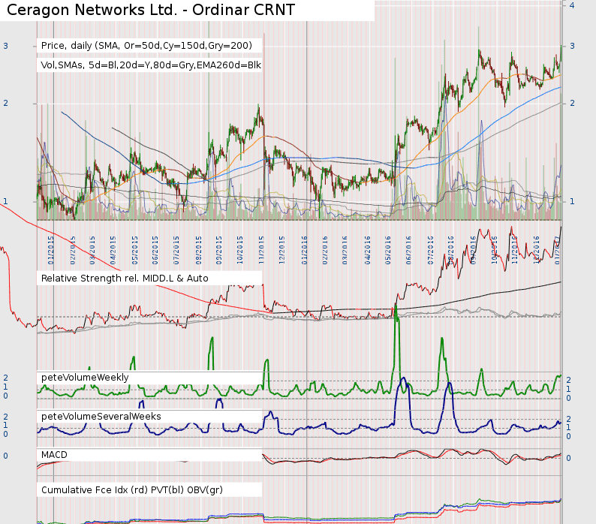Image resolution: width=596 pixels, height=524 pixels.
Task: Click the 08/2015 date axis label
Action: click(x=198, y=250)
